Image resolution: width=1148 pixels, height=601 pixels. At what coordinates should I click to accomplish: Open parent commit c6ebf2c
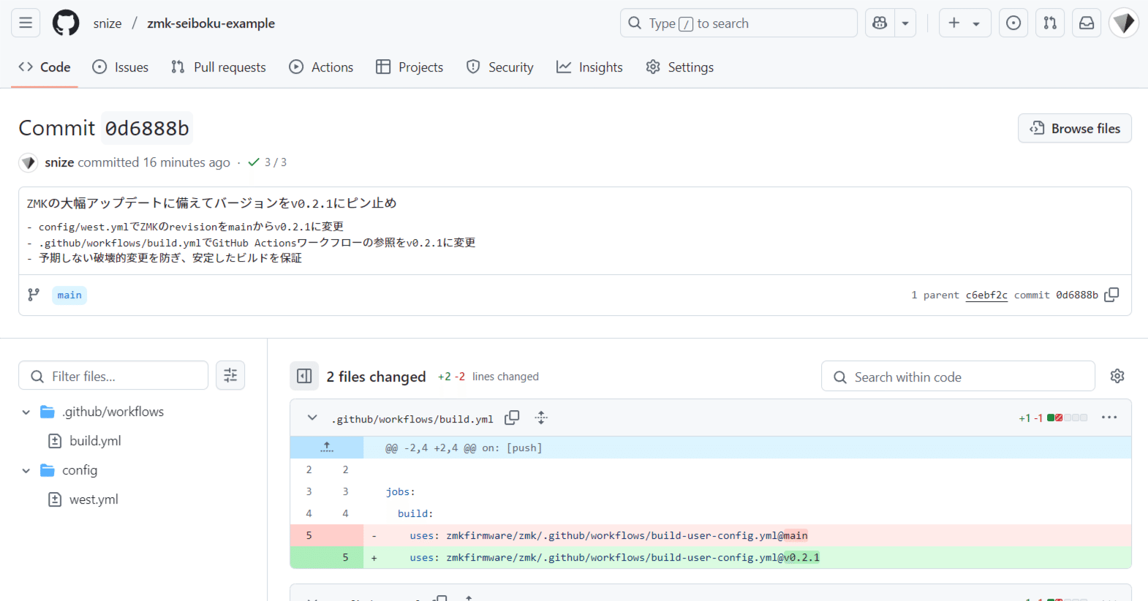coord(986,295)
